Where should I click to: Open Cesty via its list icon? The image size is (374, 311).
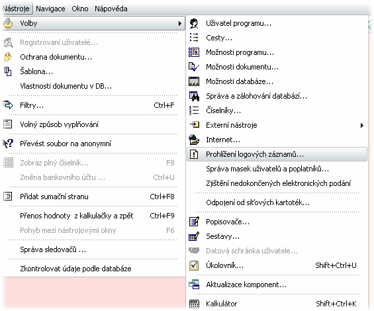coord(194,38)
